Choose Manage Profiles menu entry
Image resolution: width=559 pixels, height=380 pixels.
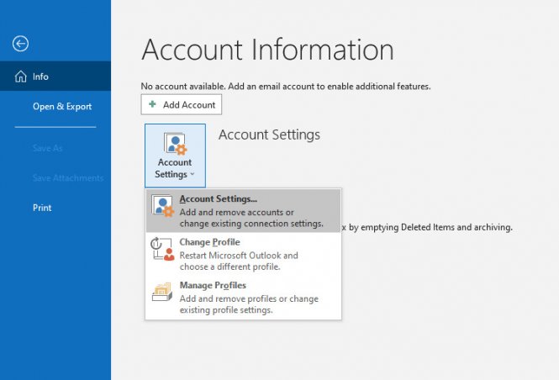244,298
